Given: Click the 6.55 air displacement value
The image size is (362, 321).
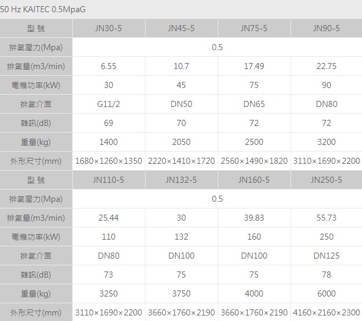Looking at the screenshot, I should [108, 66].
